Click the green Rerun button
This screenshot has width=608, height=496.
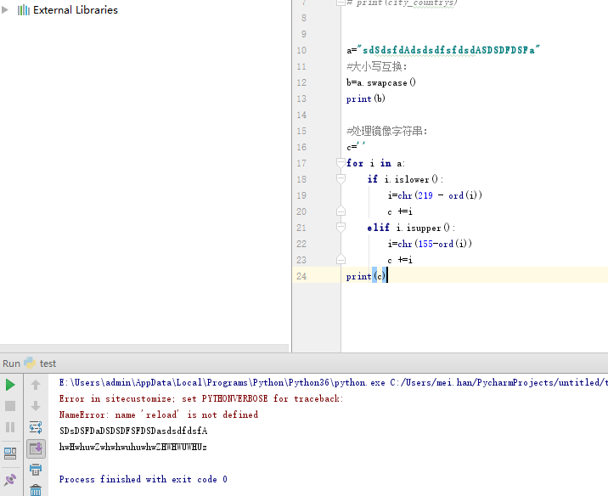tap(10, 385)
